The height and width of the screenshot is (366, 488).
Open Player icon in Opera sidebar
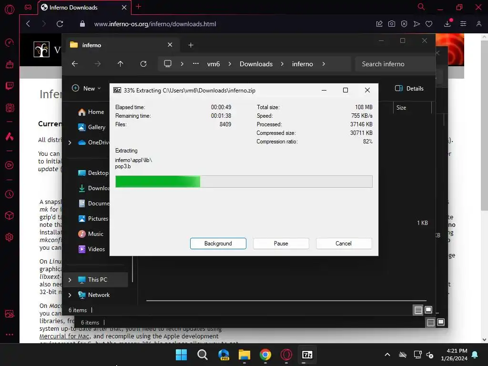click(10, 165)
